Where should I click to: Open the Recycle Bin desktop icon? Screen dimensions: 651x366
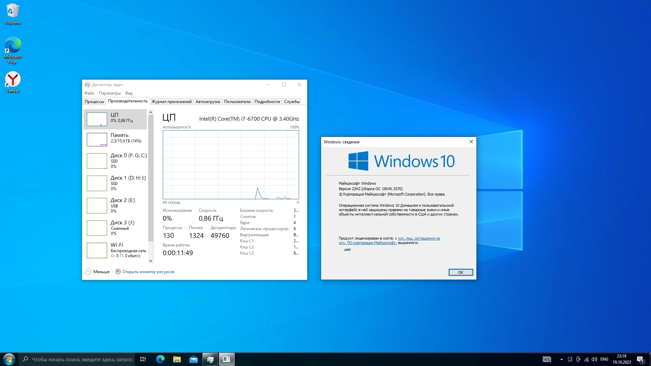pyautogui.click(x=13, y=14)
